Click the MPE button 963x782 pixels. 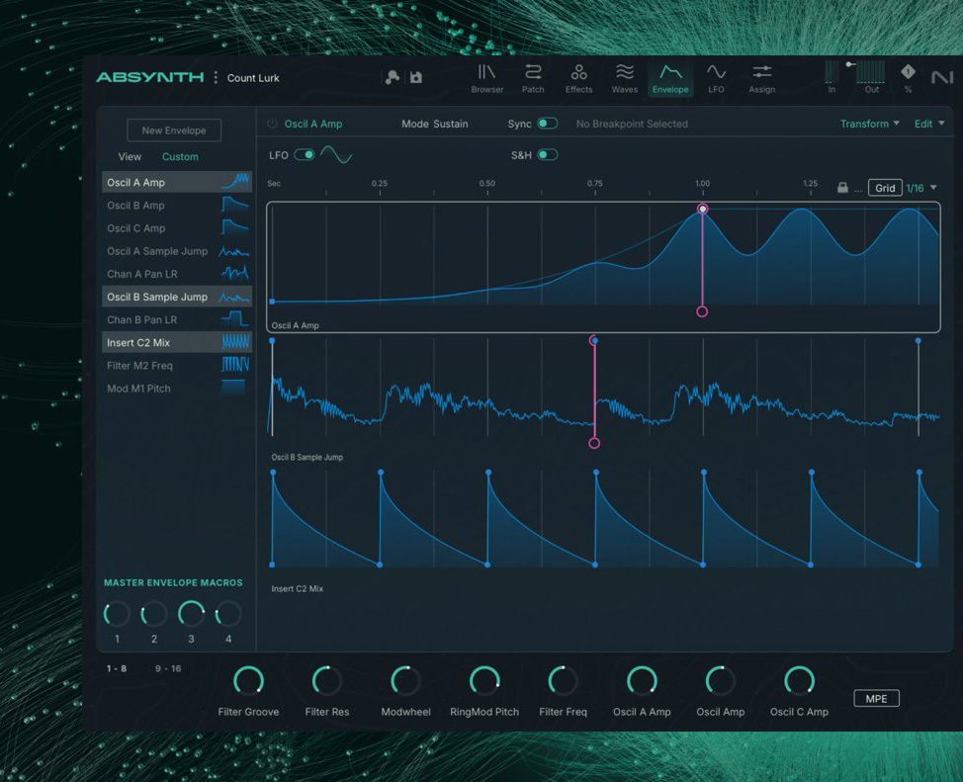tap(876, 699)
